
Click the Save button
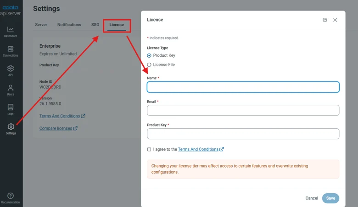tap(330, 198)
